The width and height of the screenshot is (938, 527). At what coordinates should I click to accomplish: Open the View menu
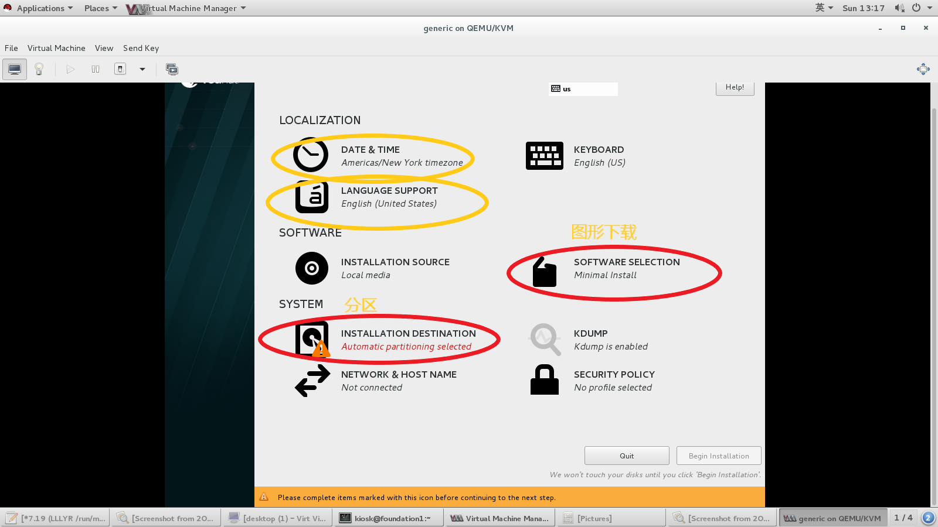click(104, 48)
